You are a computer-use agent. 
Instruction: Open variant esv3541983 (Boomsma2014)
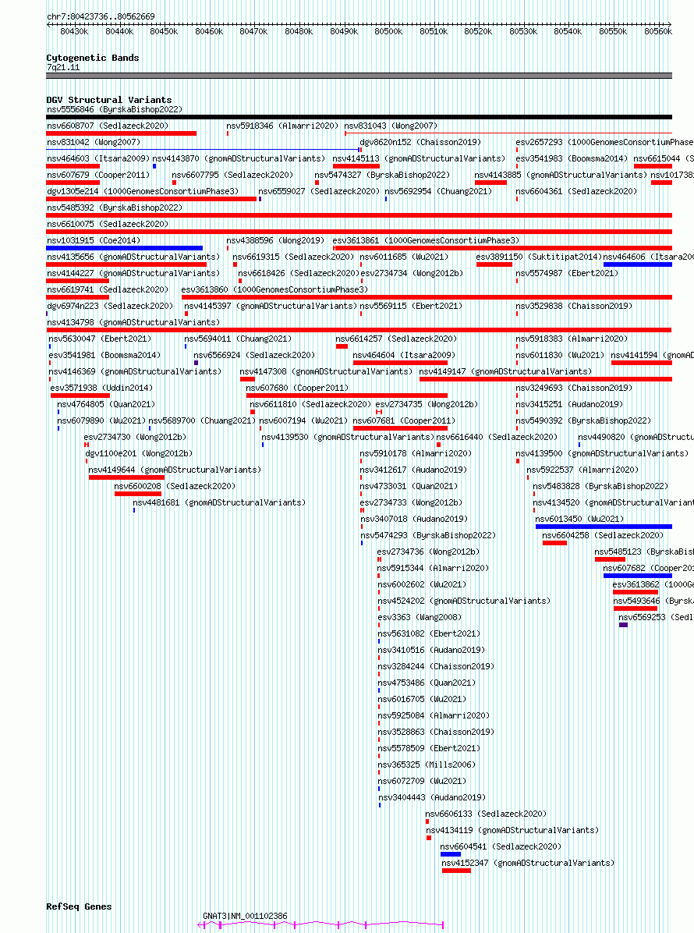pyautogui.click(x=572, y=159)
